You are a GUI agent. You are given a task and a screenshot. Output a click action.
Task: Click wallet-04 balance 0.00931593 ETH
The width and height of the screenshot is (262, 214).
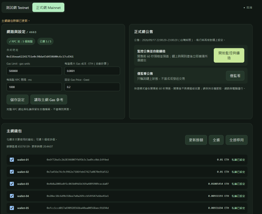[x=218, y=196]
